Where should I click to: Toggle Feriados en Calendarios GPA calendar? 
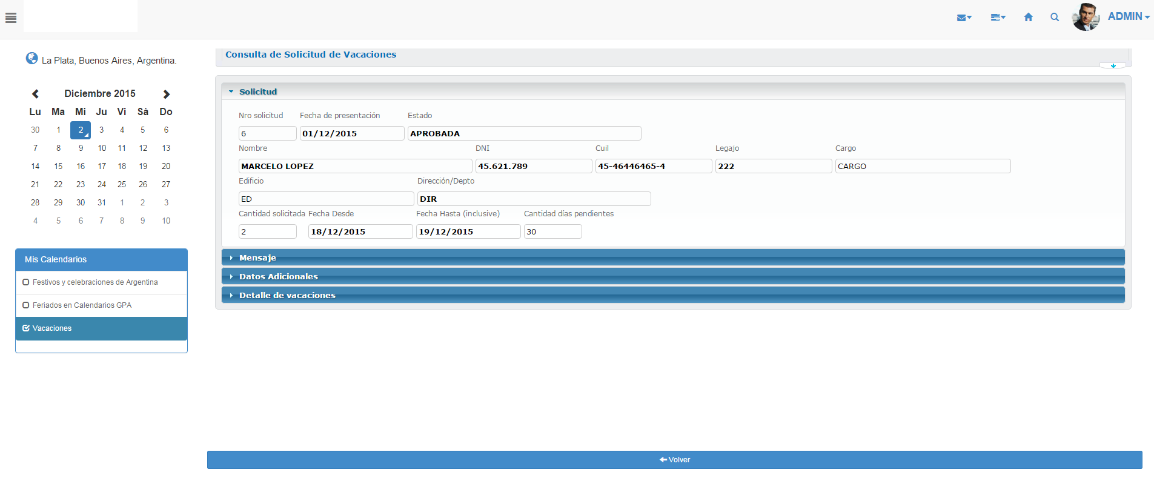(101, 305)
